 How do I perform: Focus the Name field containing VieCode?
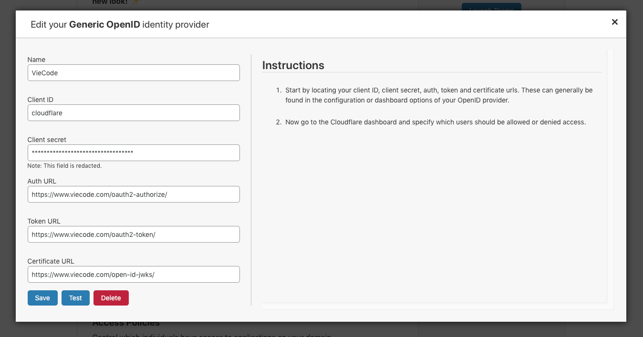[134, 73]
